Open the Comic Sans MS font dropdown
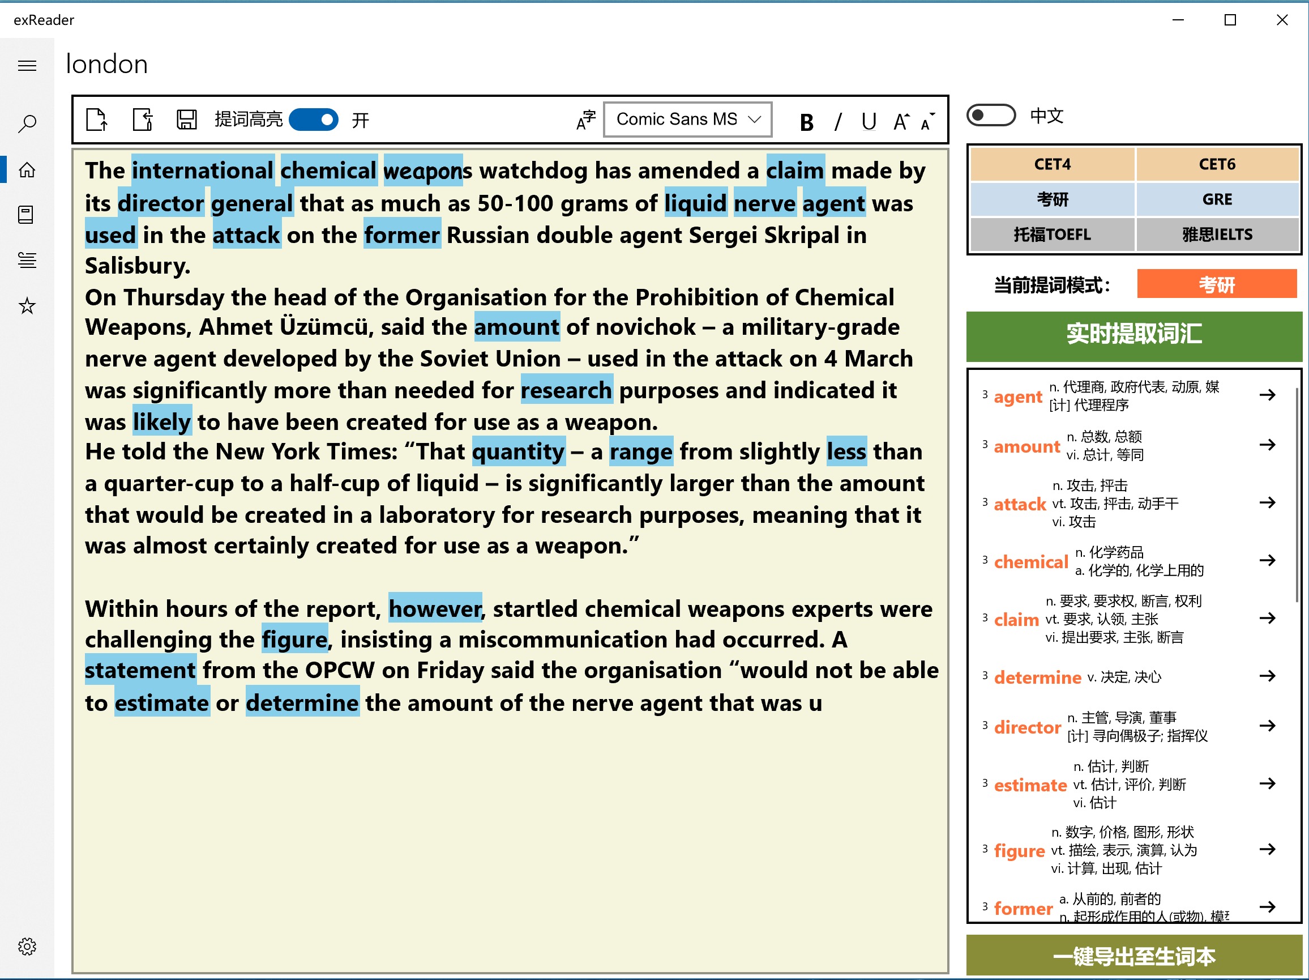 pos(688,120)
